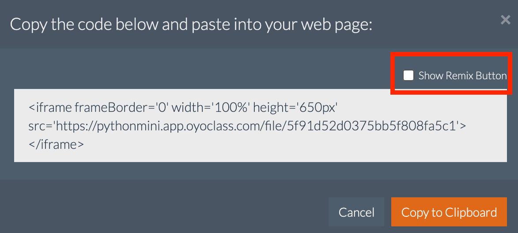The image size is (518, 233).
Task: Click the Show Remix Button label text
Action: click(x=462, y=76)
